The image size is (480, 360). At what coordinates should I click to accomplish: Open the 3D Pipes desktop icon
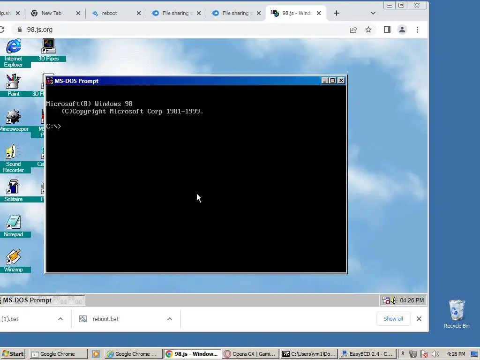pos(48,50)
